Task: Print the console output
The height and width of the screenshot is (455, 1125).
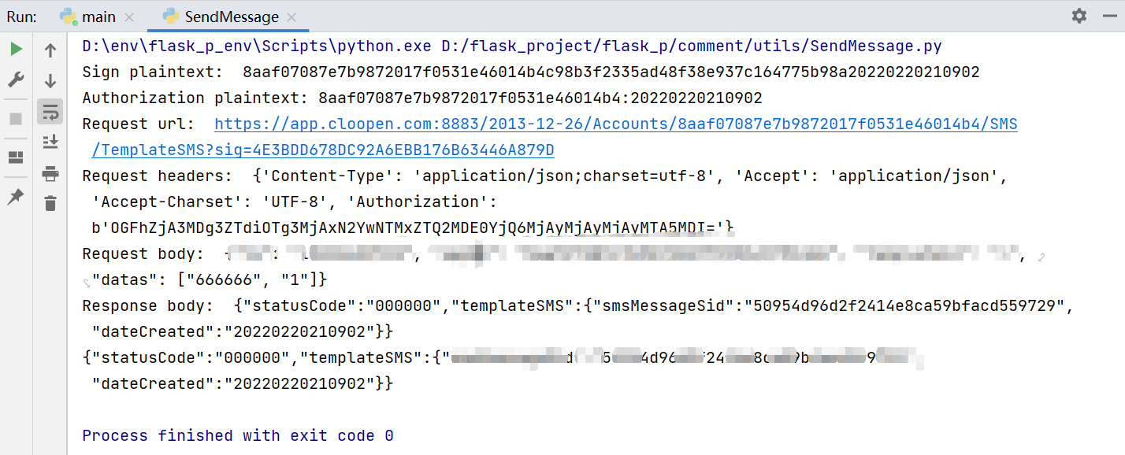Action: [50, 173]
